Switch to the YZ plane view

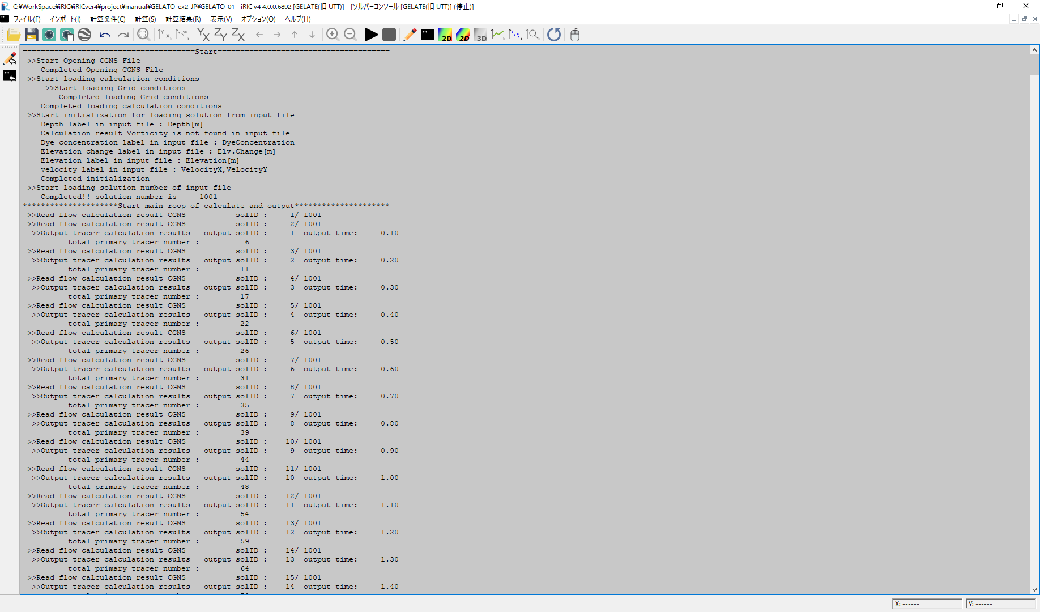click(x=220, y=35)
